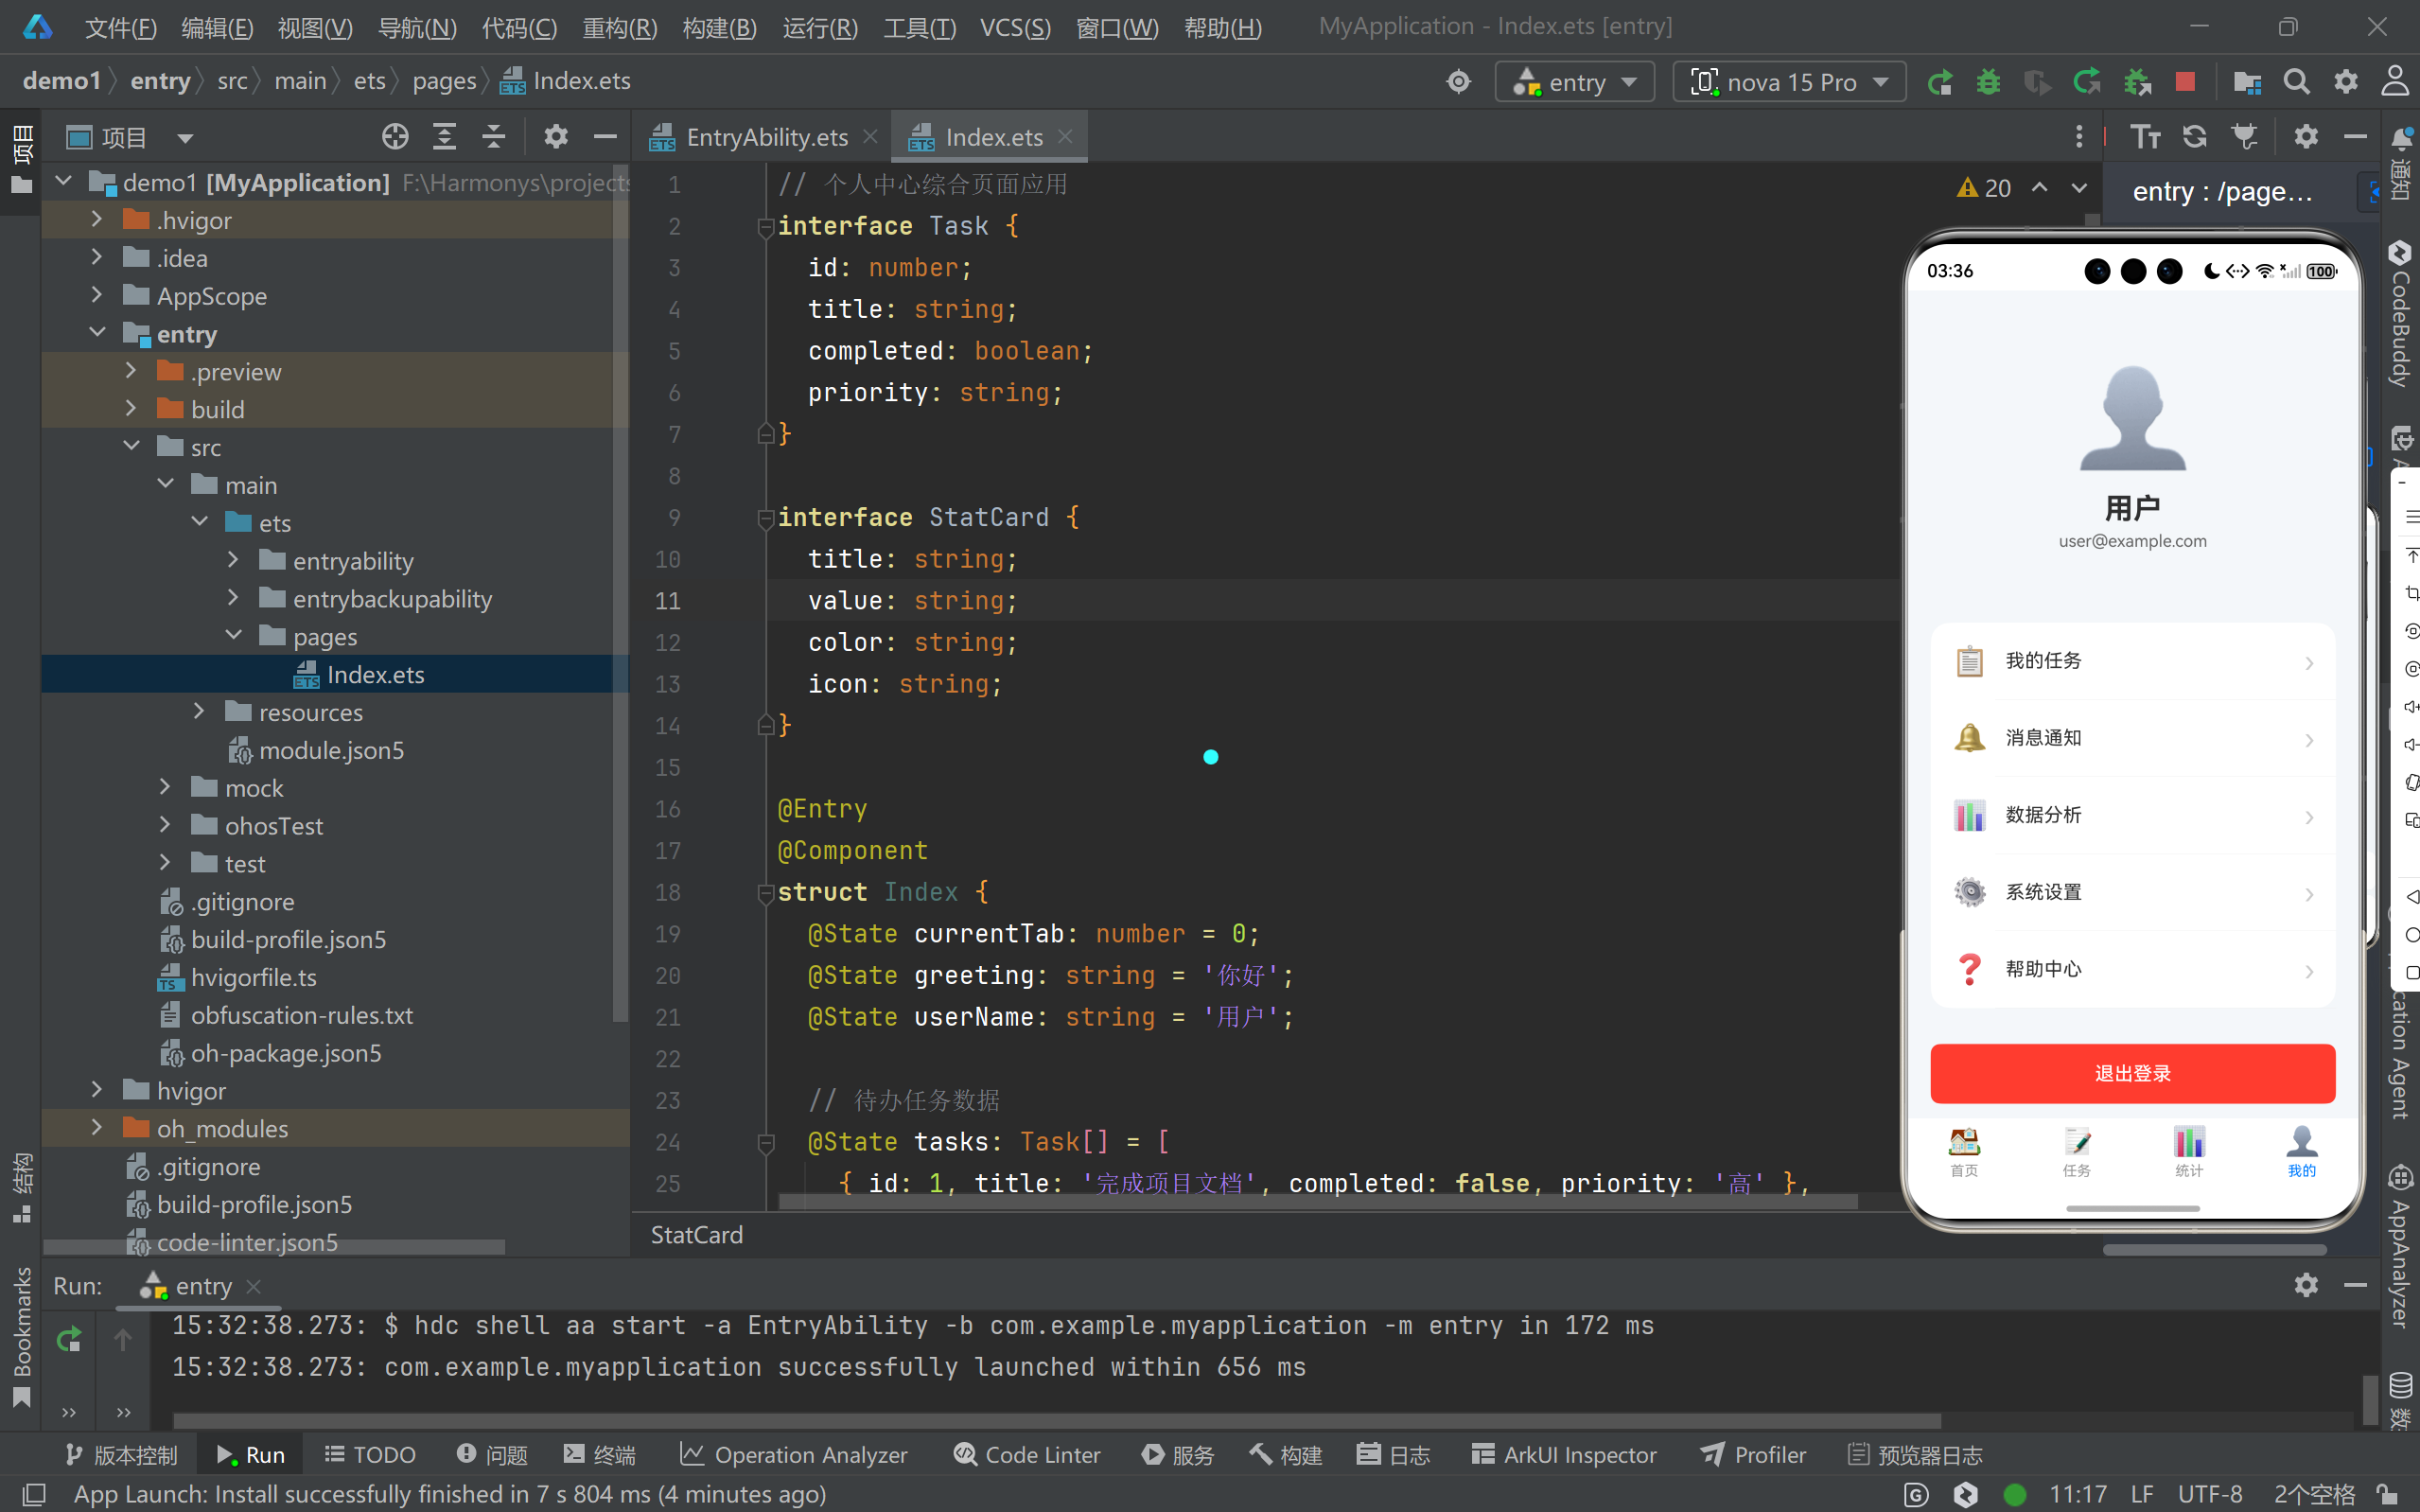Open the 文件(F) menu
This screenshot has width=2420, height=1512.
(x=121, y=27)
